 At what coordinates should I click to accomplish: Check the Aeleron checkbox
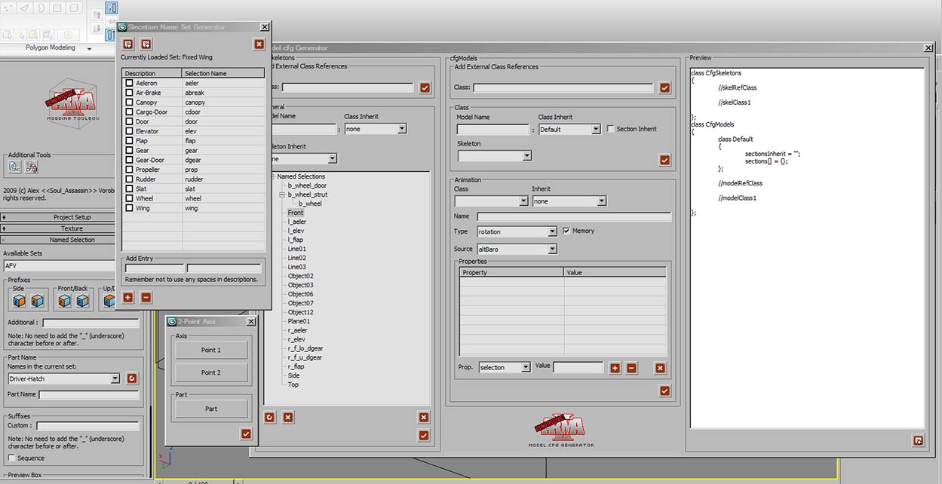pyautogui.click(x=129, y=83)
